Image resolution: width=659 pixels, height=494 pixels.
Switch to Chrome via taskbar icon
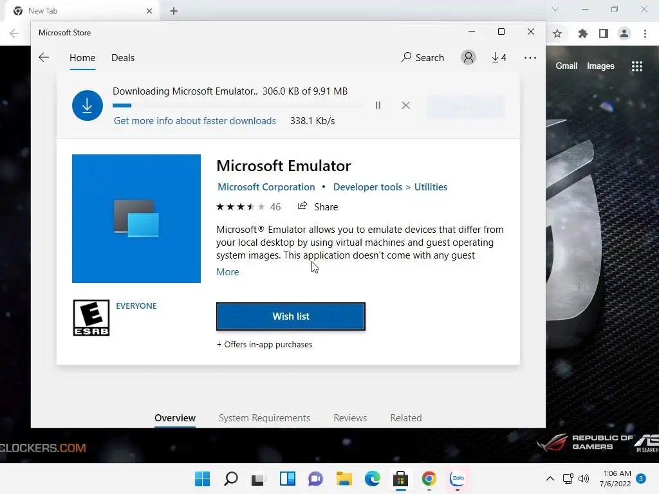click(x=429, y=479)
